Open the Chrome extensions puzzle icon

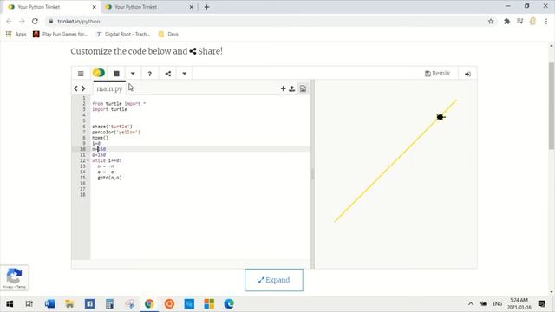pos(506,21)
